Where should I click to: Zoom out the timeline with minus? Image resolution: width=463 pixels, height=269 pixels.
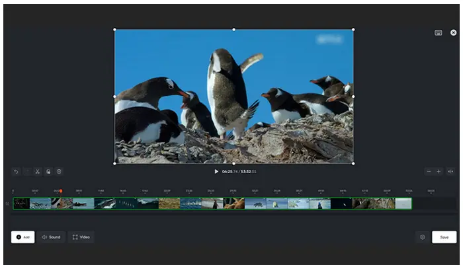pyautogui.click(x=429, y=171)
